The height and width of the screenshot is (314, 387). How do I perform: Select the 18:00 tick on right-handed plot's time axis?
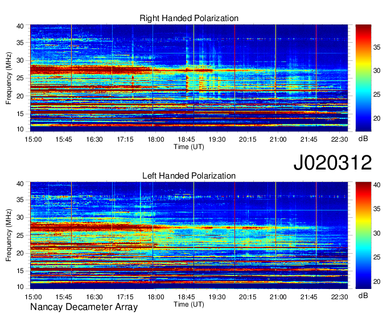pos(156,139)
